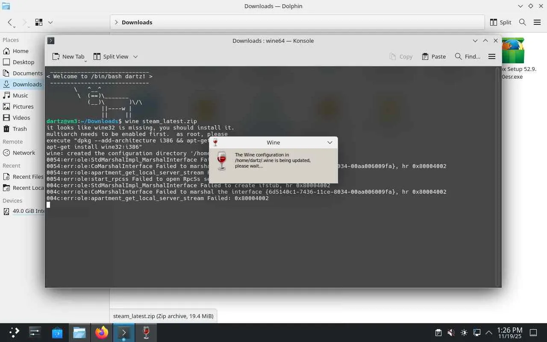Expand hidden system tray icons
547x342 pixels.
489,333
